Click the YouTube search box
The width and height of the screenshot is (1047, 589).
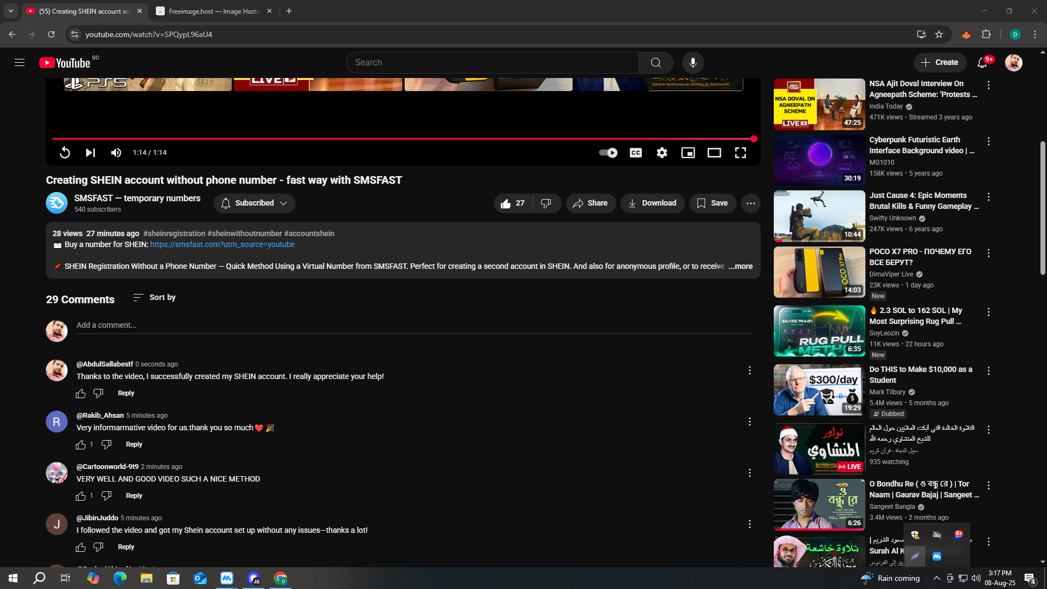point(492,63)
